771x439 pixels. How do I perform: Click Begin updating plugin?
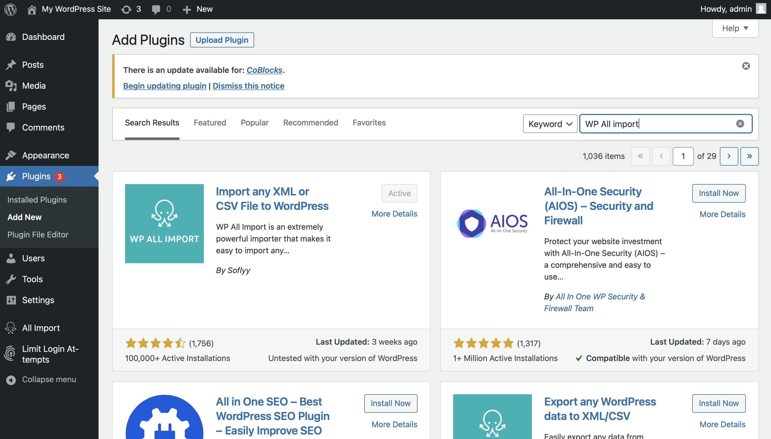point(165,86)
